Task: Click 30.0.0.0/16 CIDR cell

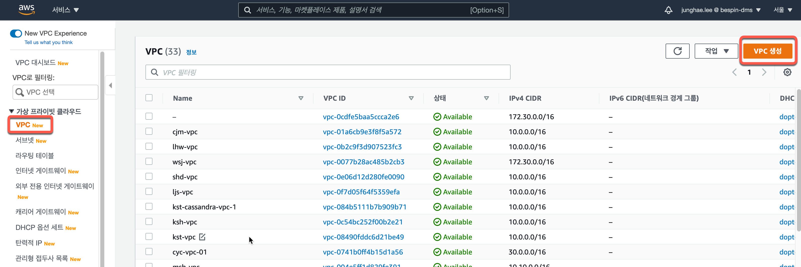Action: [527, 252]
